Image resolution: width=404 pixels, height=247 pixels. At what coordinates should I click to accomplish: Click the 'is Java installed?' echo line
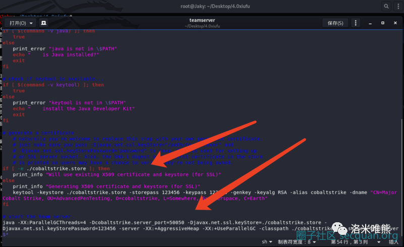(x=56, y=55)
